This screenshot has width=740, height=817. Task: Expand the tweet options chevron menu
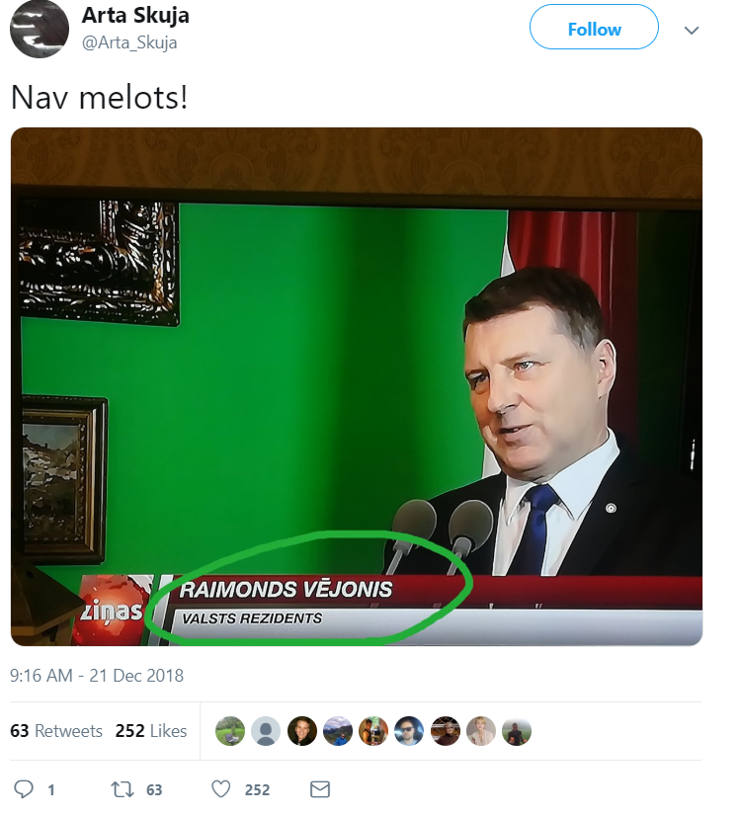pos(692,31)
